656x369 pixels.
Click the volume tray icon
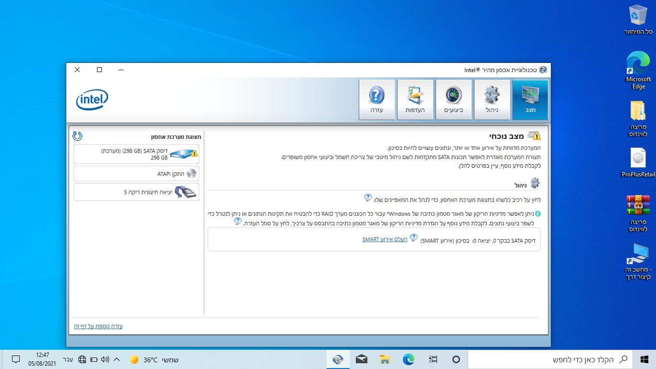click(105, 359)
